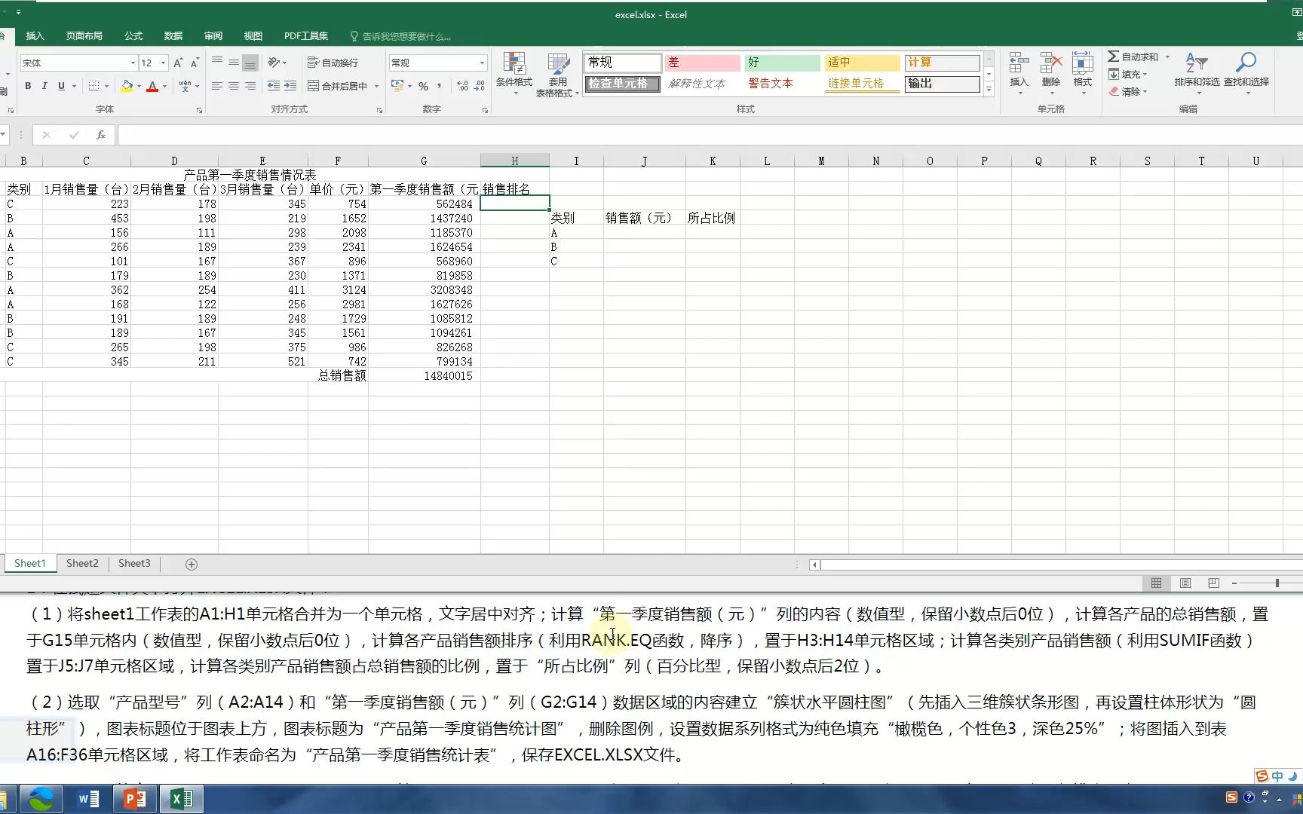
Task: Open the 插入 ribbon tab
Action: point(35,35)
